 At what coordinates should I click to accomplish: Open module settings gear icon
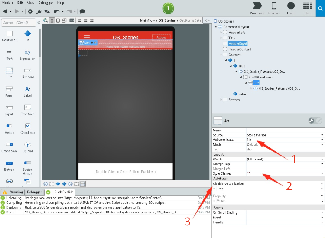[30, 11]
